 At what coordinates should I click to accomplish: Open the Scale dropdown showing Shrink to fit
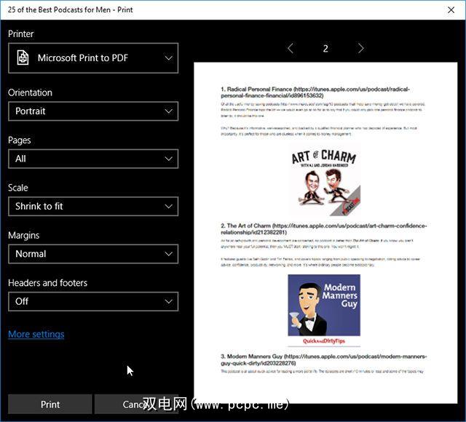click(x=93, y=206)
